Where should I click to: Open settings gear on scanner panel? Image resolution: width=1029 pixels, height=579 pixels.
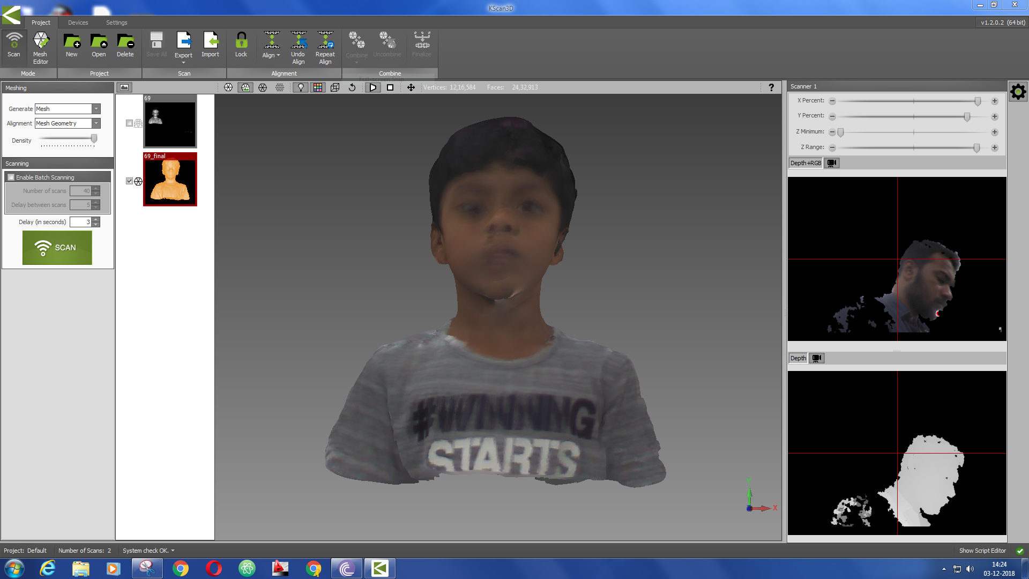(1018, 92)
